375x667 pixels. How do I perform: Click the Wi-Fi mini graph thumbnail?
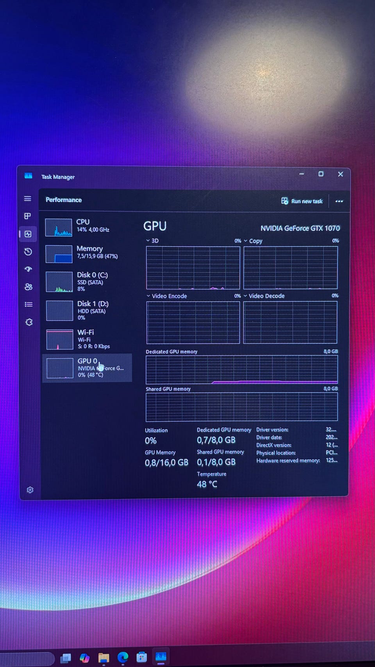point(60,340)
